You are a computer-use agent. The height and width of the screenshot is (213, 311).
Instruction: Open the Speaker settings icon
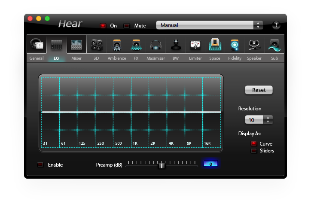point(254,45)
